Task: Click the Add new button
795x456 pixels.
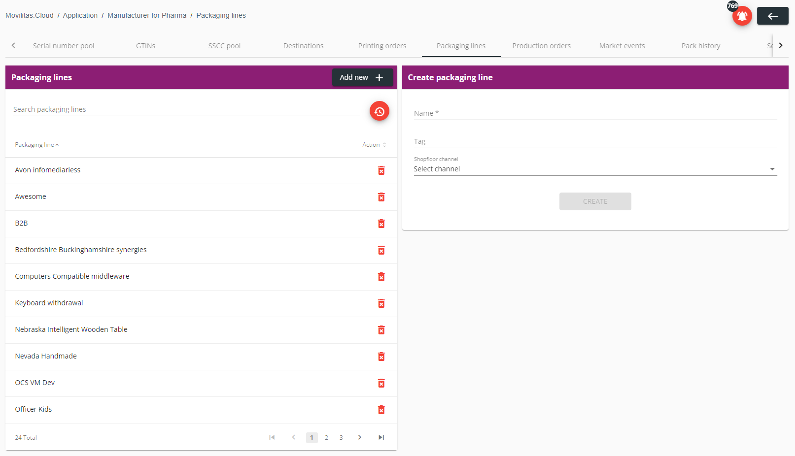Action: (362, 77)
